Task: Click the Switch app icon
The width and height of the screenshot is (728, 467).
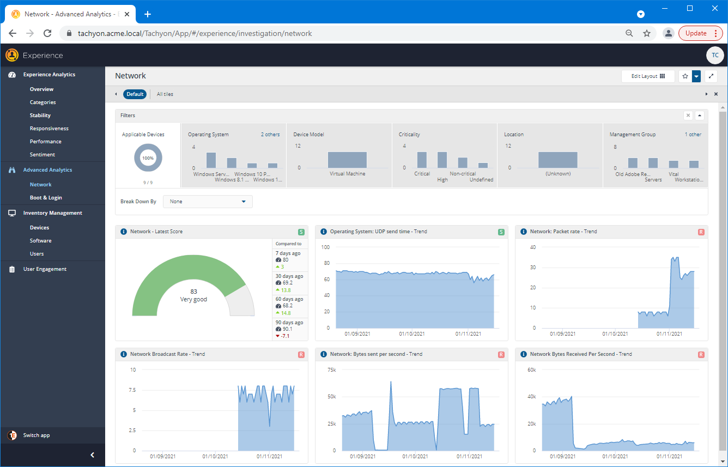Action: [12, 435]
